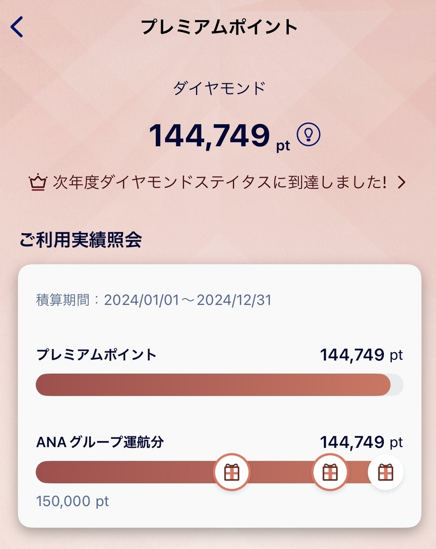
Task: Click the プレミアムポイント progress bar
Action: click(x=219, y=385)
